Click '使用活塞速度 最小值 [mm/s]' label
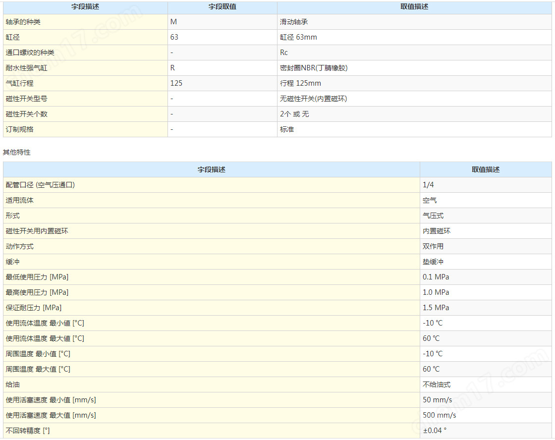 click(211, 400)
